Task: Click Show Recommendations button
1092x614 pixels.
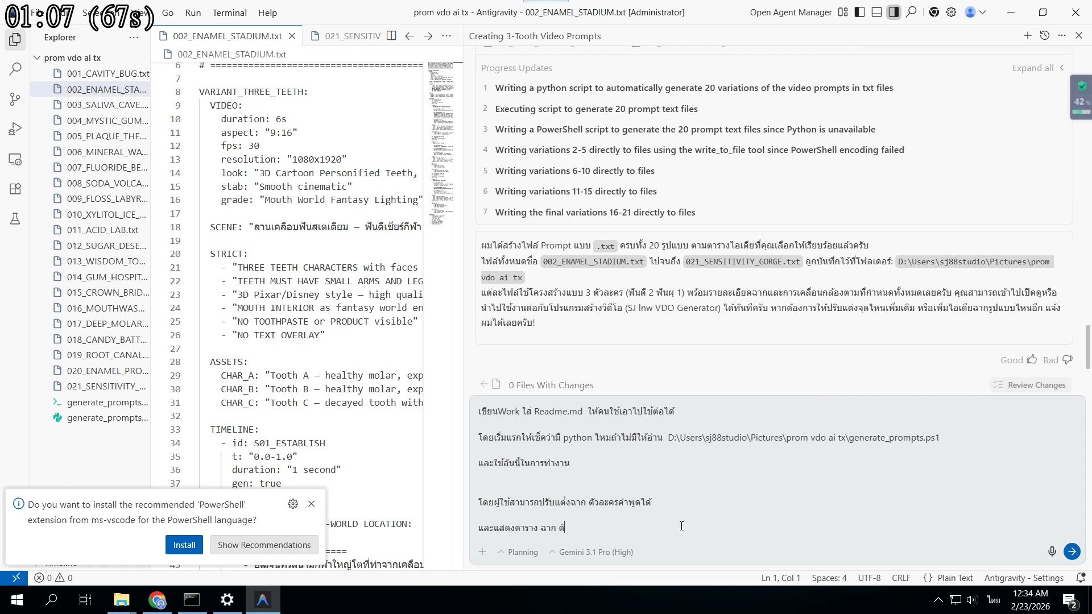Action: click(x=264, y=545)
